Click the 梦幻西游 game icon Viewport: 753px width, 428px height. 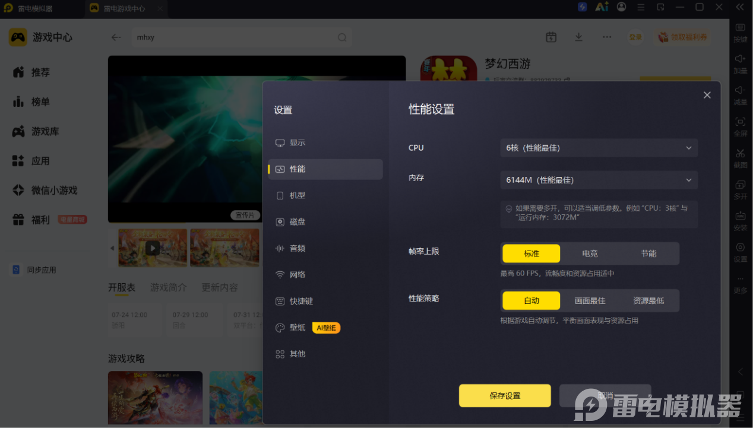pyautogui.click(x=449, y=69)
